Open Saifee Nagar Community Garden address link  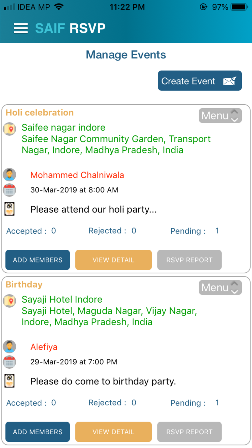click(x=116, y=144)
